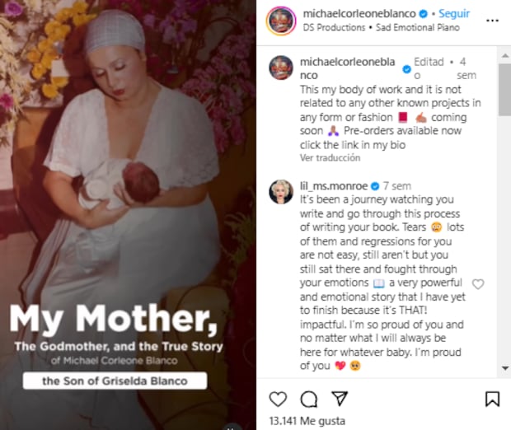The image size is (511, 430).
Task: Click Ver traducción to translate the caption
Action: click(330, 157)
